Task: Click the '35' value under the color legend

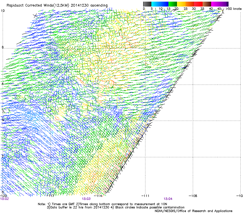Action: click(202, 9)
